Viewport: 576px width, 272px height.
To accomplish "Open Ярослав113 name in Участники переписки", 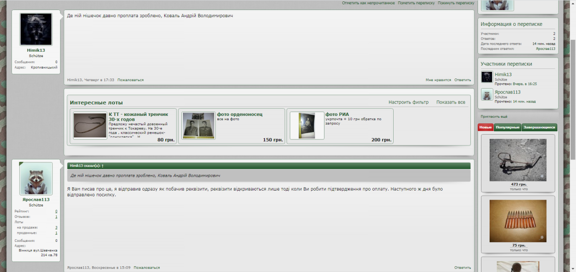I will pyautogui.click(x=508, y=92).
